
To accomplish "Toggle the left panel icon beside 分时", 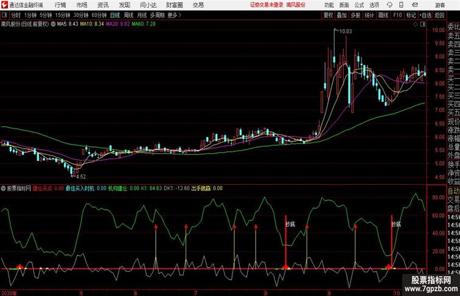I will click(4, 15).
